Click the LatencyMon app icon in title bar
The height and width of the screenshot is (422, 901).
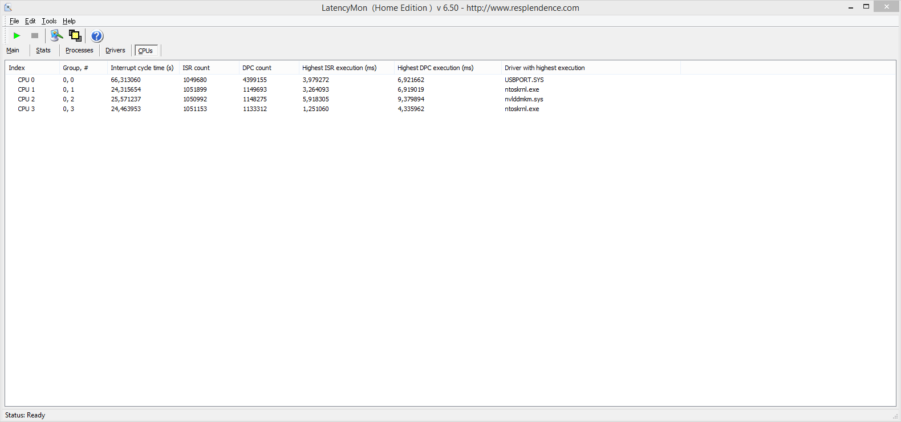point(8,7)
